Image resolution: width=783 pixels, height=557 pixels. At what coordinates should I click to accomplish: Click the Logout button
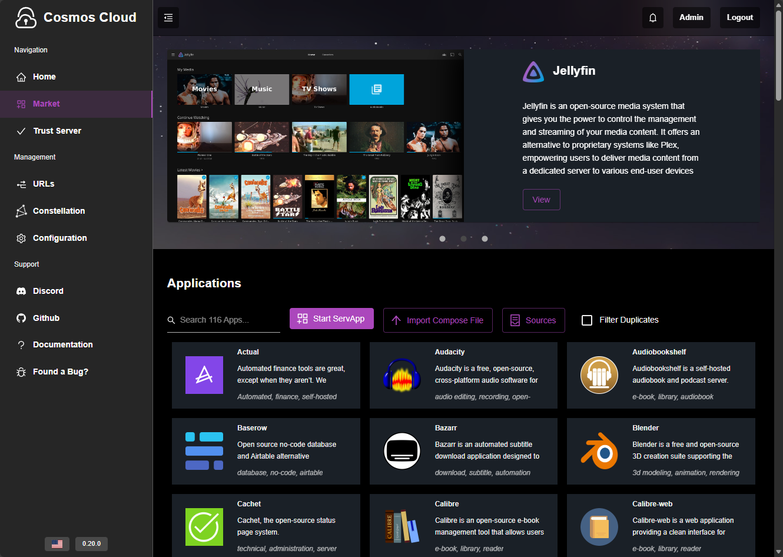pyautogui.click(x=740, y=18)
